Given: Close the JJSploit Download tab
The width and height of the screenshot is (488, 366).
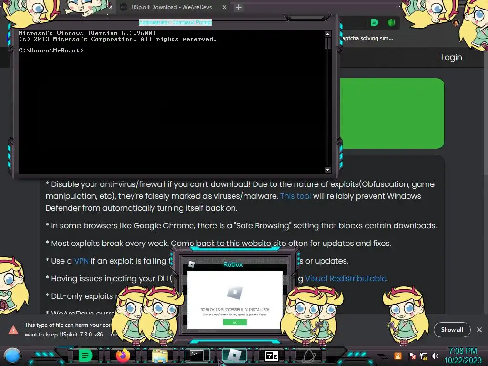Looking at the screenshot, I should pos(224,7).
